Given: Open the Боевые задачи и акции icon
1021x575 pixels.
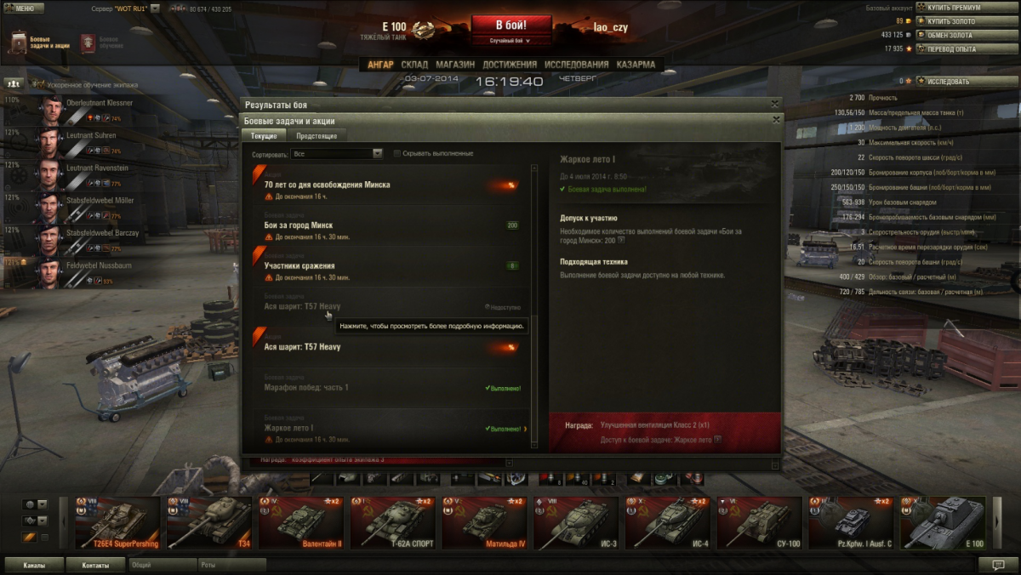Looking at the screenshot, I should pos(18,43).
